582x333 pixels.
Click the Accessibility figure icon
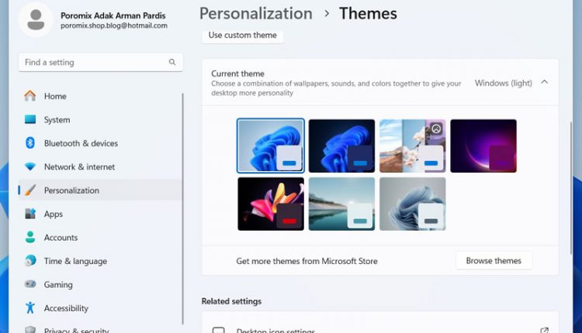(x=30, y=307)
